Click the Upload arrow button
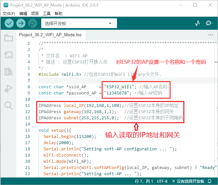The image size is (218, 185). (x=21, y=23)
